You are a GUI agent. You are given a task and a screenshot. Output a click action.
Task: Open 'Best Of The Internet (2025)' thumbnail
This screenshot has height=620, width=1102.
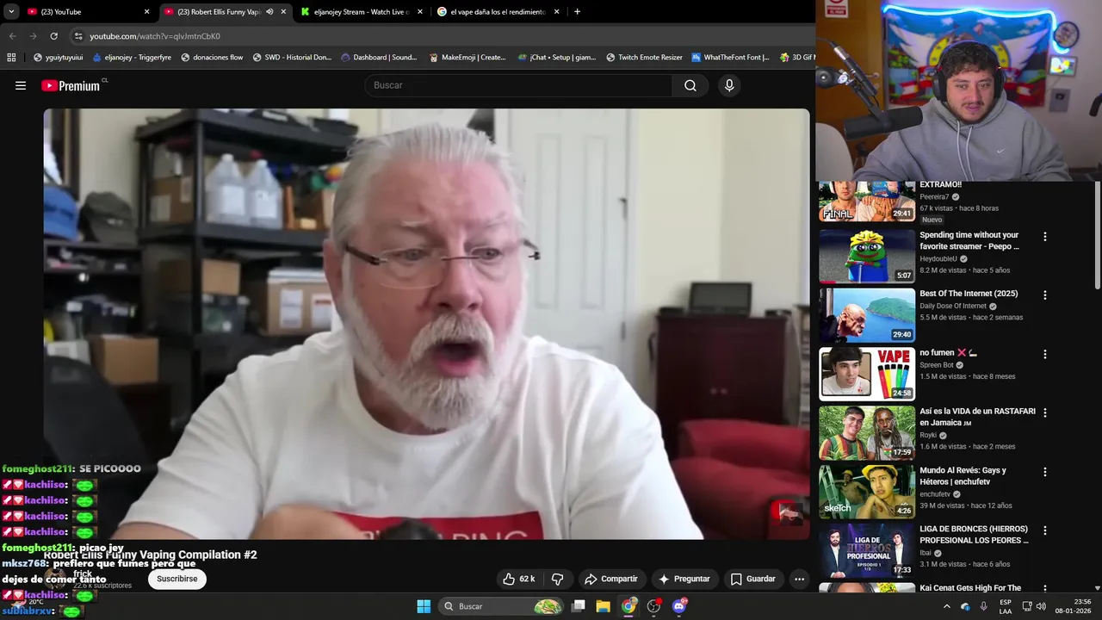pyautogui.click(x=867, y=315)
